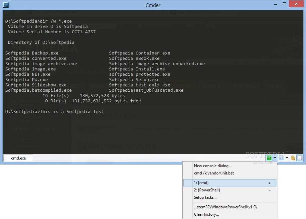Viewport: 306px width, 219px height.
Task: Open the 1: {cmd} task submenu
Action: tap(230, 183)
